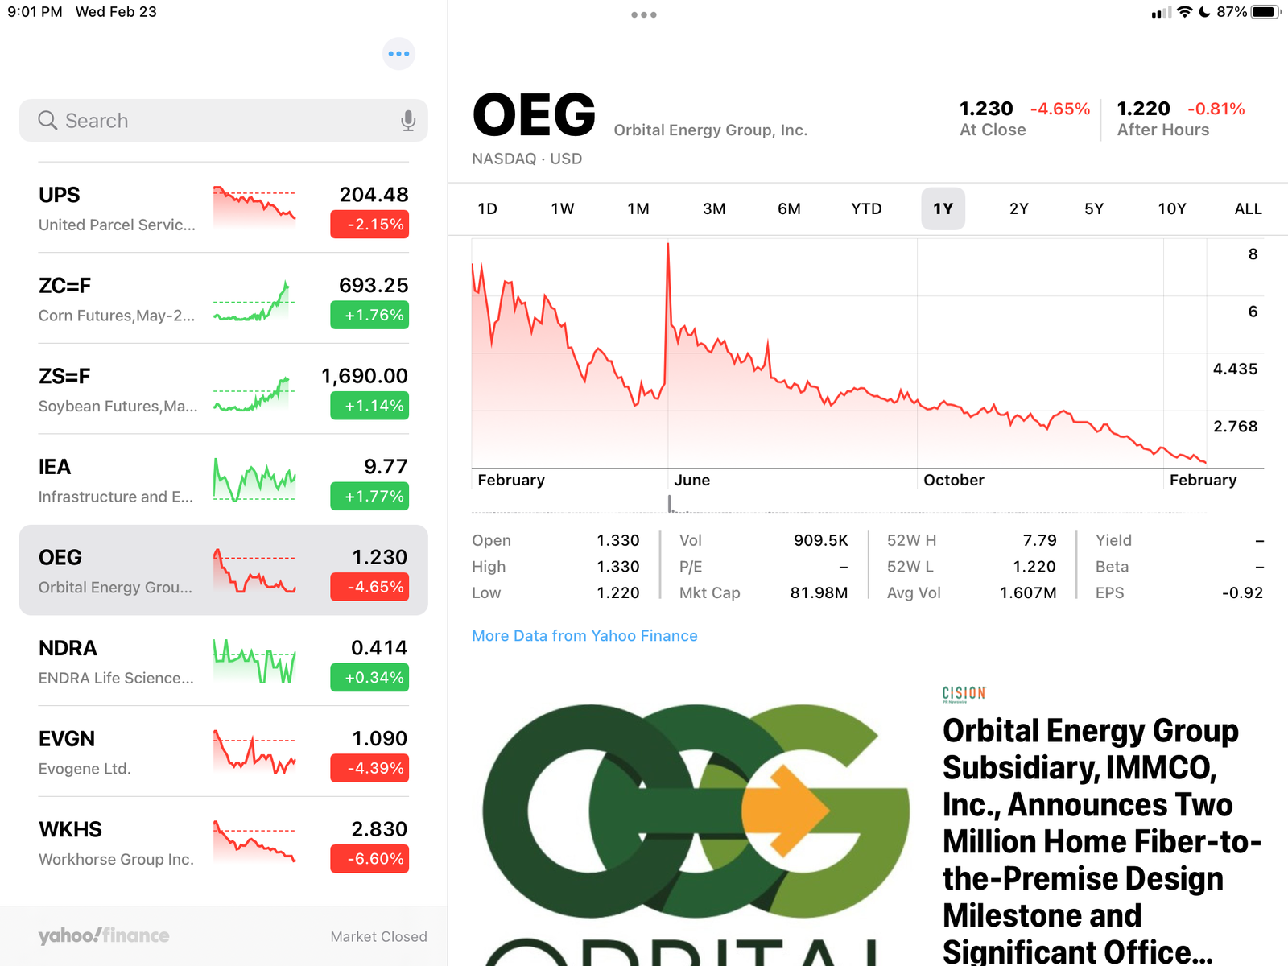Switch chart to the 5Y range
1288x966 pixels.
[1094, 208]
